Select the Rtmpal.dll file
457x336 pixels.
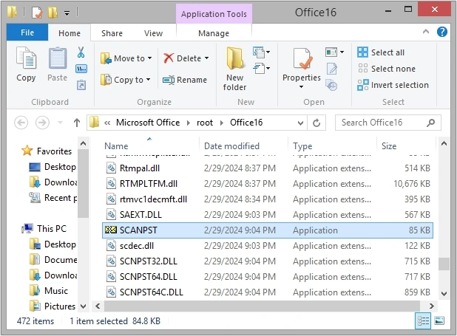tap(268, 168)
